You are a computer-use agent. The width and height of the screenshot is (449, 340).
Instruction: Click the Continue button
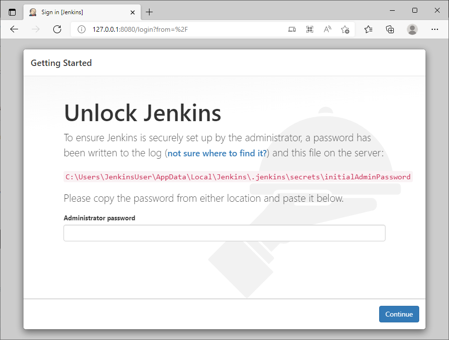[x=399, y=314]
